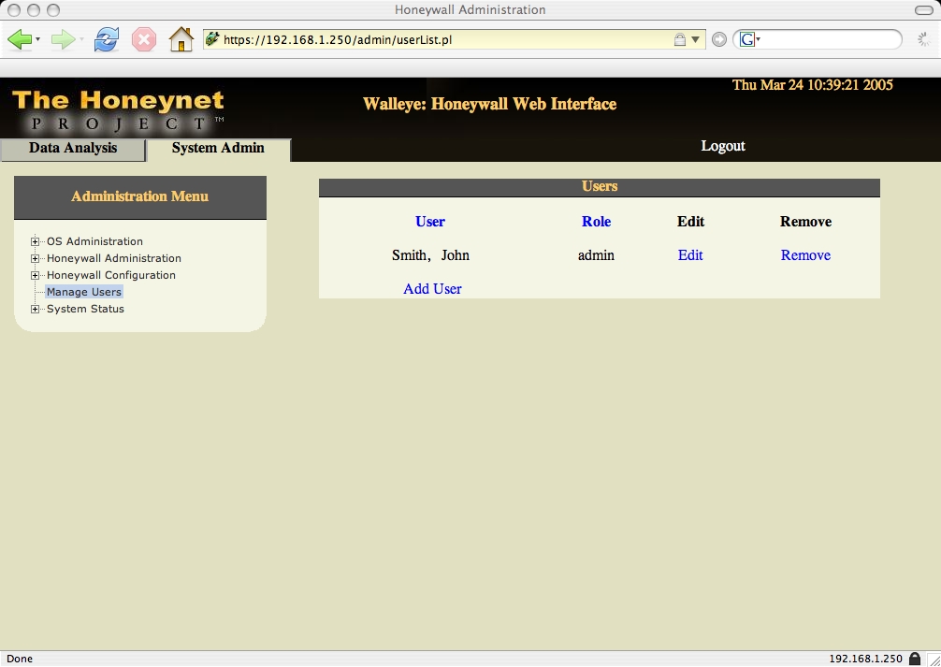Screen dimensions: 941x667
Task: Click The Honeynet Project logo
Action: (x=118, y=110)
